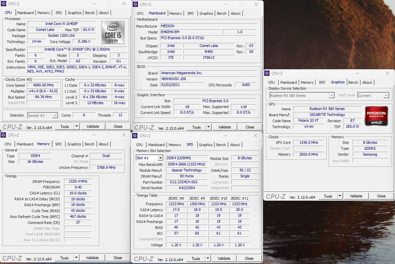
Task: Expand Radeon RX 580 Series display device dropdown
Action: pyautogui.click(x=331, y=95)
